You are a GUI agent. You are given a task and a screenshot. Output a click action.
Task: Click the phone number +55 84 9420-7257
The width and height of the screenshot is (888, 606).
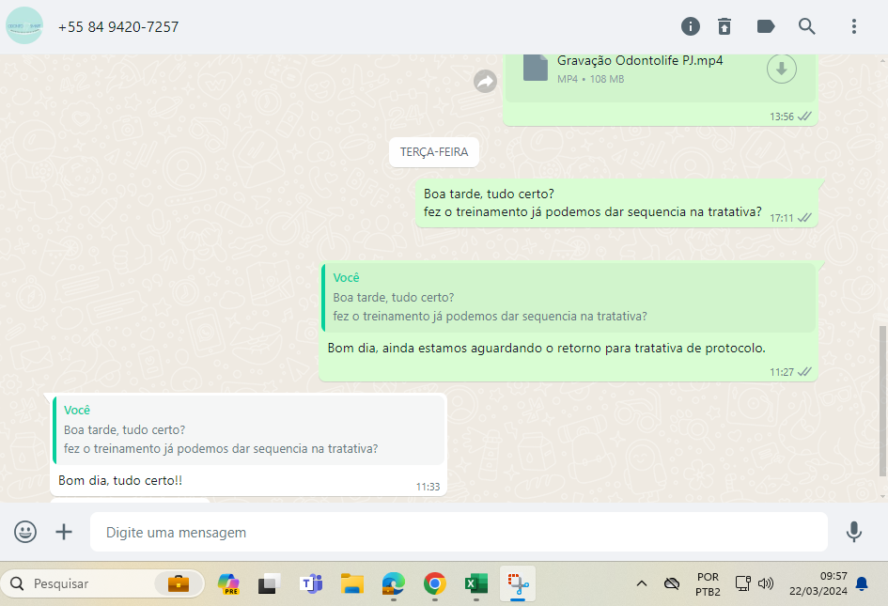pyautogui.click(x=118, y=27)
